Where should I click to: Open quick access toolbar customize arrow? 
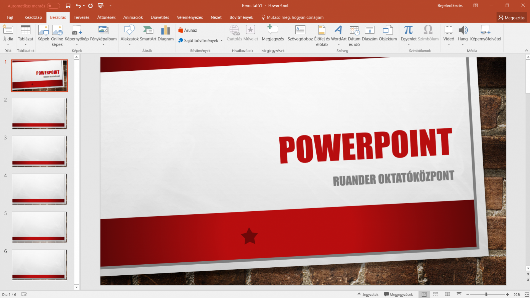(110, 6)
